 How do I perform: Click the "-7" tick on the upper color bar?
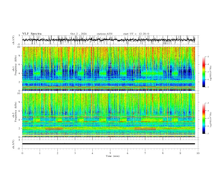[x=208, y=87]
